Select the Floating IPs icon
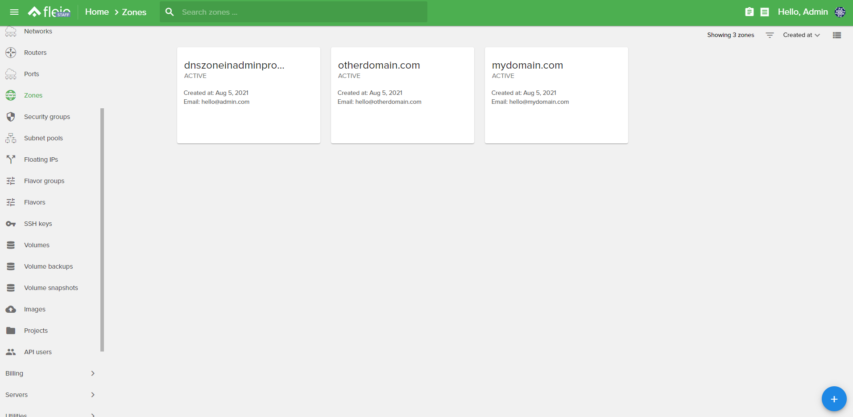This screenshot has height=417, width=853. pyautogui.click(x=10, y=159)
